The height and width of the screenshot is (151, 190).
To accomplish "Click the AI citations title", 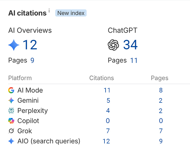I will coord(27,13).
